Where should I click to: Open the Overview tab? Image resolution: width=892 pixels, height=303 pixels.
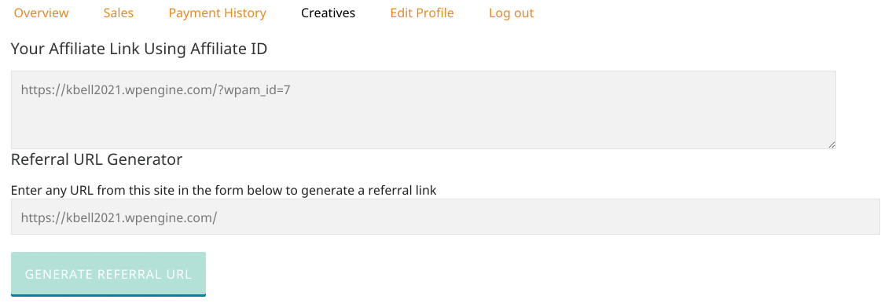[x=41, y=13]
